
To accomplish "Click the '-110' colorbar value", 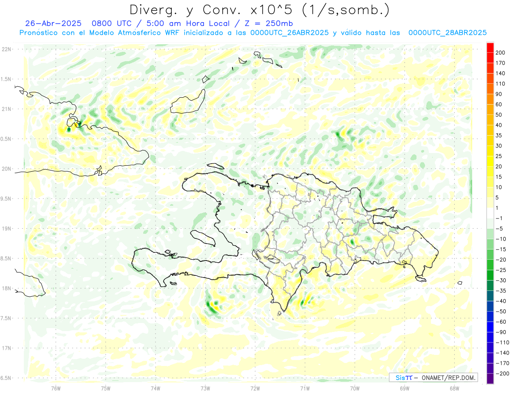I will point(502,342).
